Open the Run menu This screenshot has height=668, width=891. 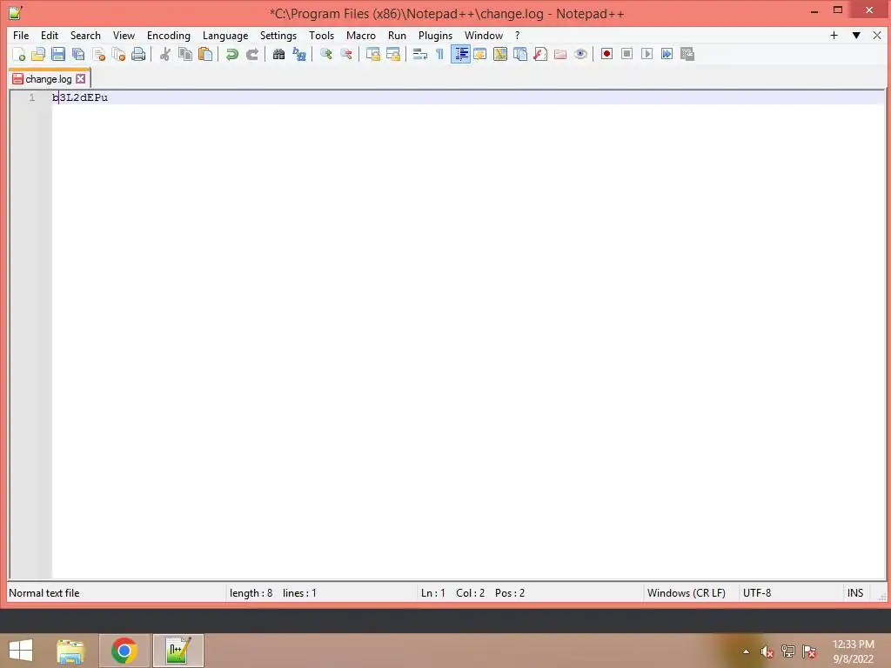[397, 35]
